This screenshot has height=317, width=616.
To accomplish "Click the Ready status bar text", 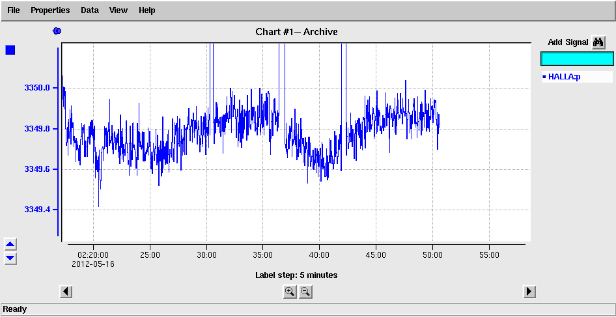I will pos(15,309).
